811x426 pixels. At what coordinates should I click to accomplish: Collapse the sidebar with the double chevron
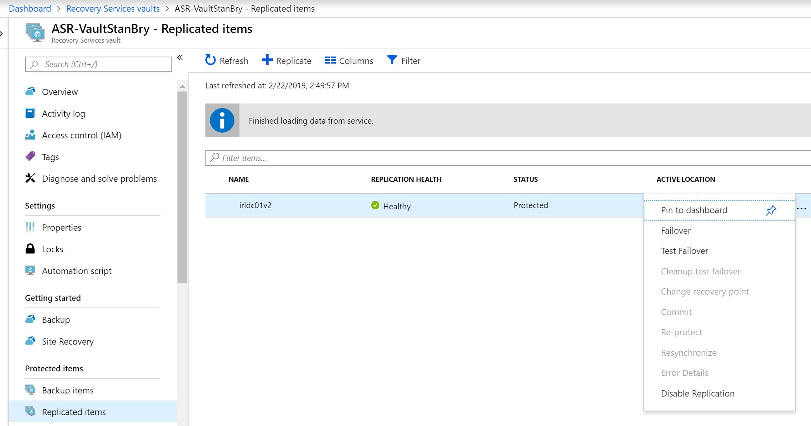180,57
